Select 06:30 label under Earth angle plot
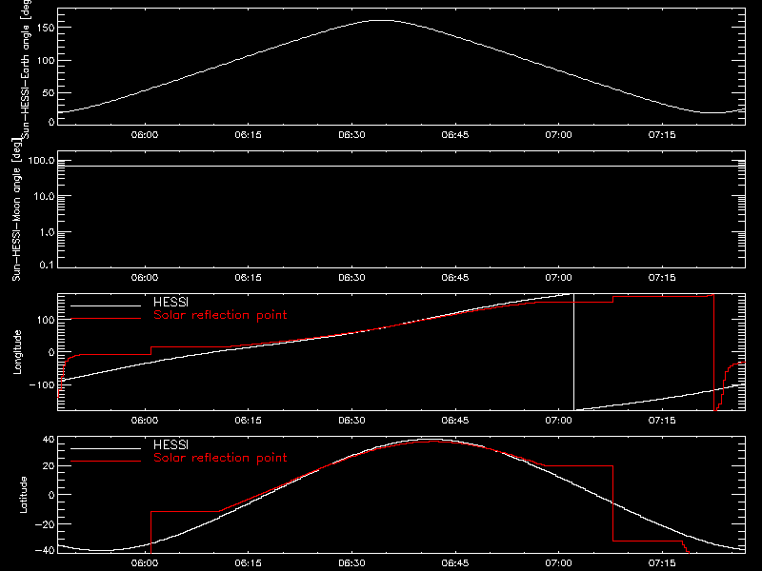 [351, 135]
